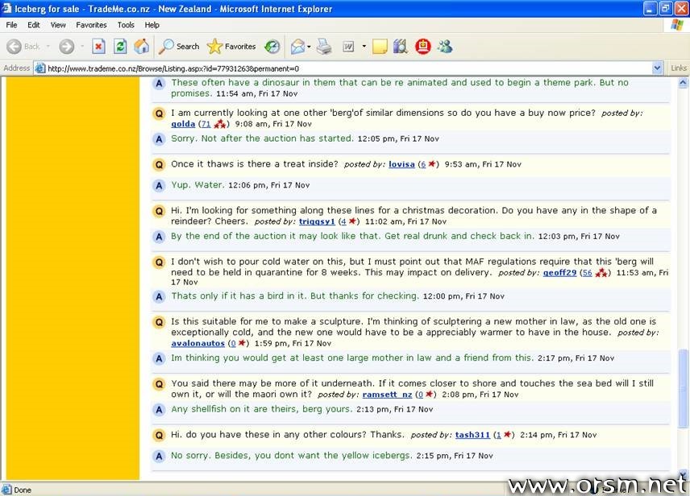Click the page icon in Address bar
This screenshot has width=690, height=496.
(40, 68)
